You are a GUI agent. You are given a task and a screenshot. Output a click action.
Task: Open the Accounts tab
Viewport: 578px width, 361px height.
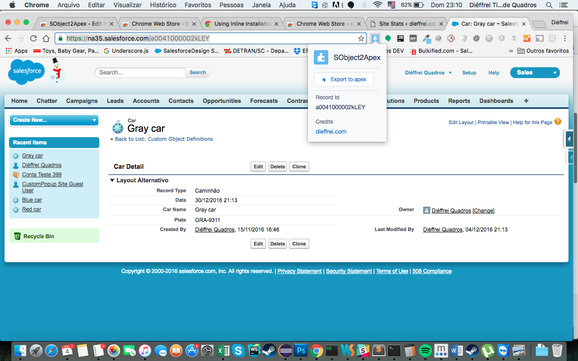click(146, 101)
